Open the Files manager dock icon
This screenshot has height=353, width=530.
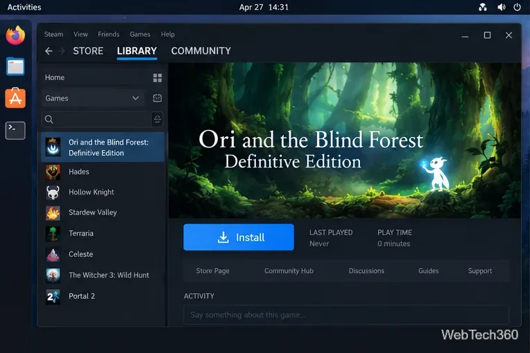(x=15, y=66)
